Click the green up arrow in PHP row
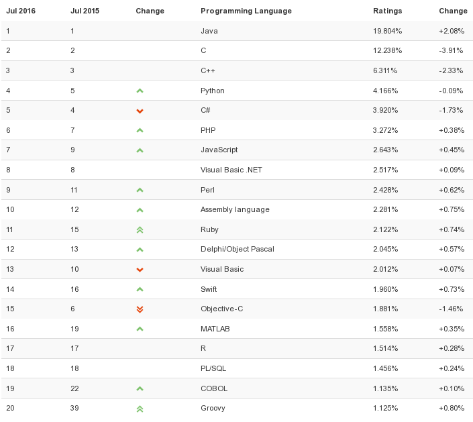This screenshot has width=473, height=422. (x=140, y=130)
